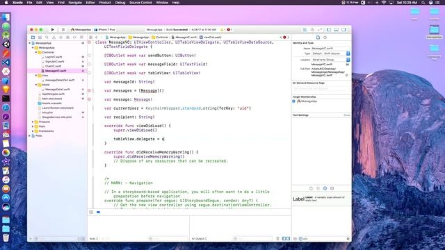Toggle the Navigator panel visibility
The width and height of the screenshot is (445, 250).
pos(329,29)
